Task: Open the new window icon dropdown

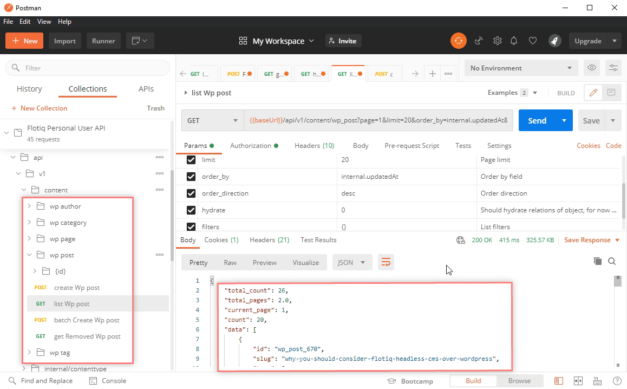Action: (140, 41)
